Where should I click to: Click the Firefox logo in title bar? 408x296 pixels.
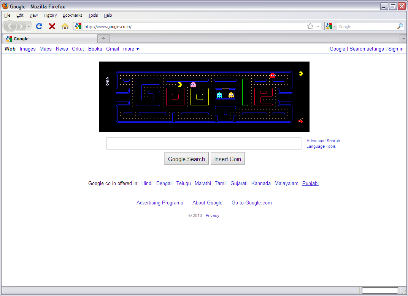click(x=5, y=6)
